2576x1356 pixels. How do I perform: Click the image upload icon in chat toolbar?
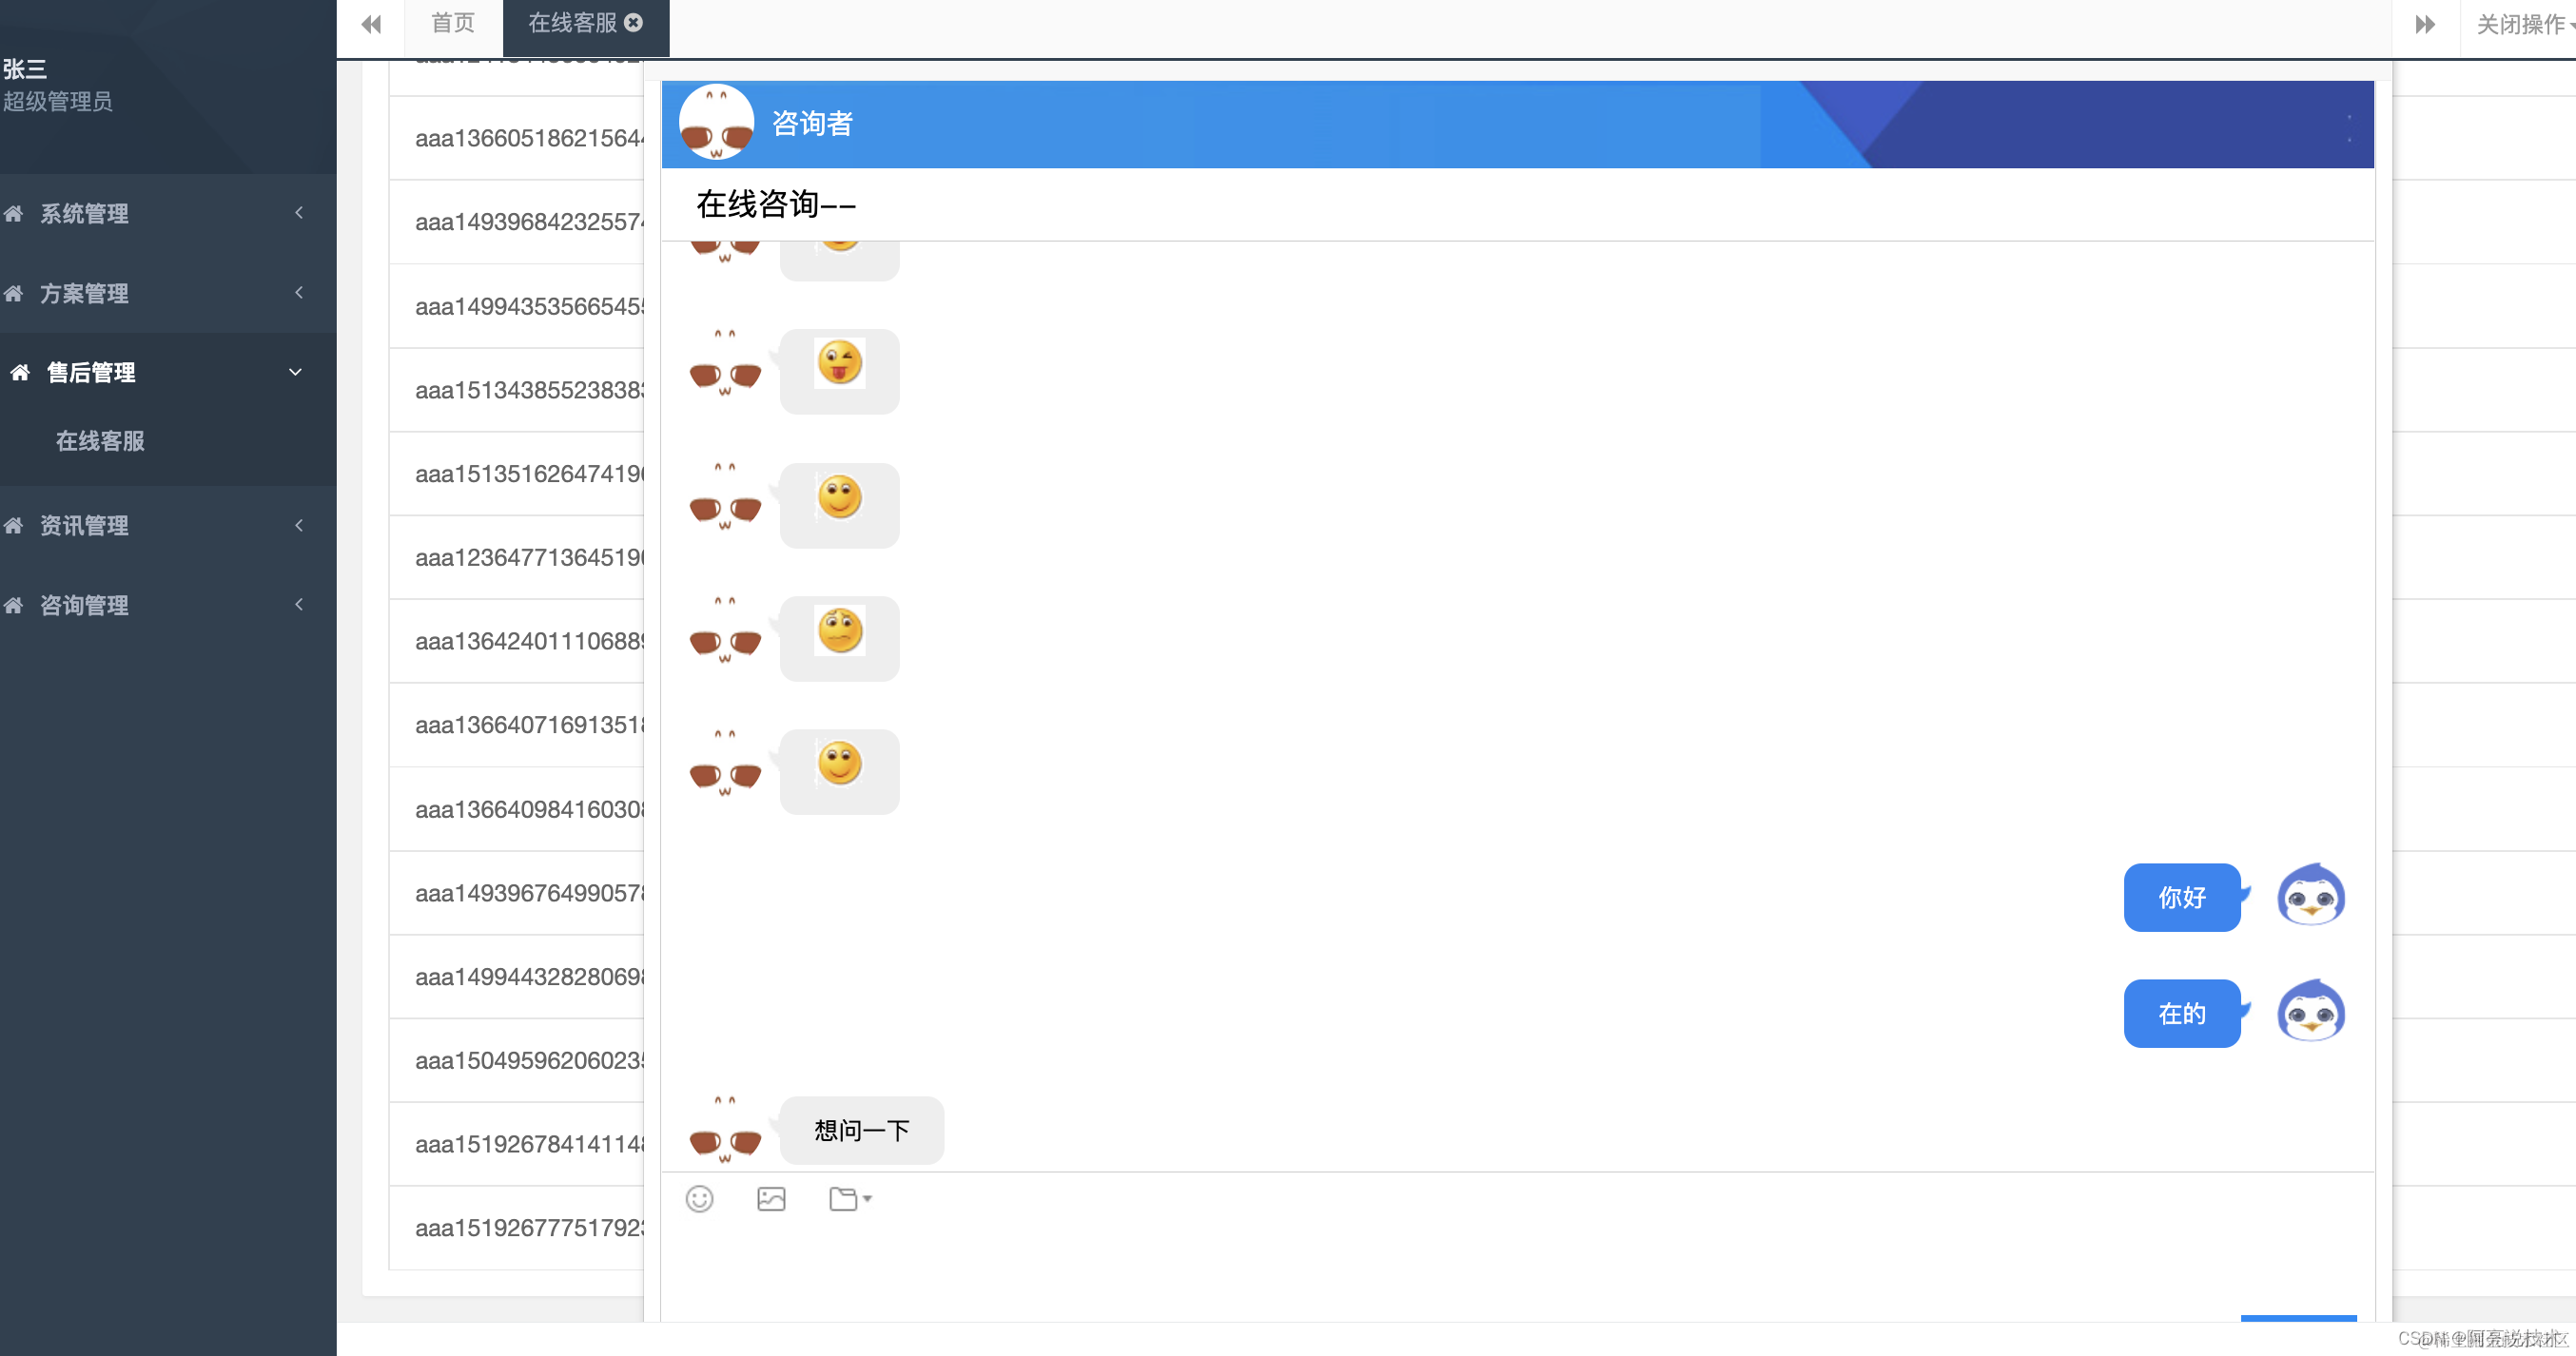coord(771,1198)
